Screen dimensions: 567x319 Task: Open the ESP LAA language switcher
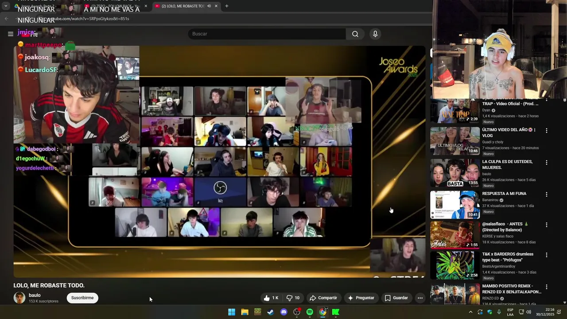point(510,312)
